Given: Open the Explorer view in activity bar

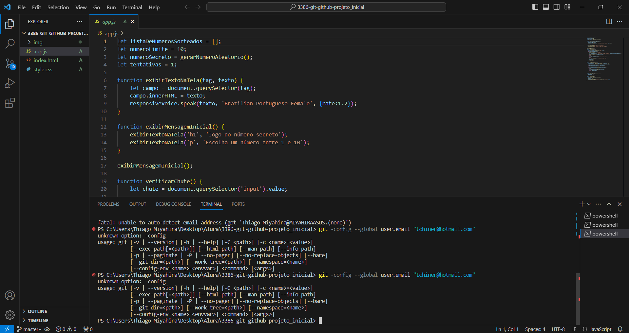Looking at the screenshot, I should click(10, 24).
